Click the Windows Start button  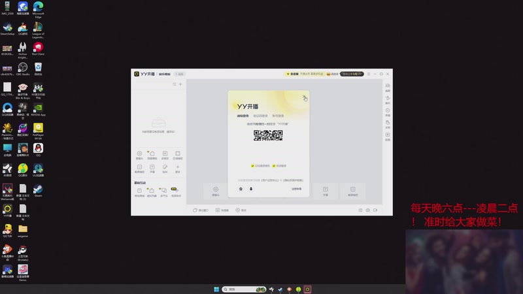(216, 289)
